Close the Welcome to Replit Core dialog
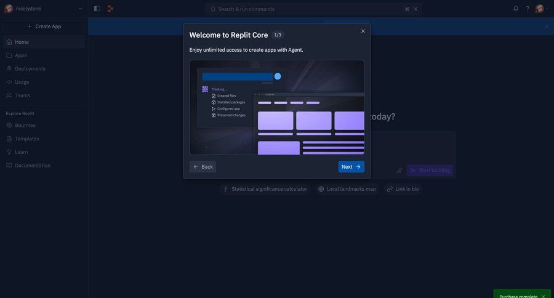554x298 pixels. [x=363, y=31]
